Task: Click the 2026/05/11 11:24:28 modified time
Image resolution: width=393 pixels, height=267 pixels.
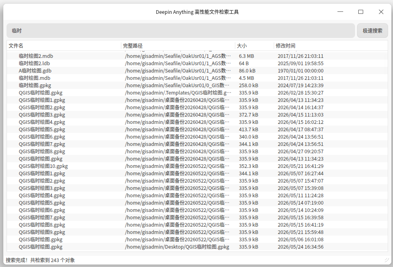Action: [301, 196]
